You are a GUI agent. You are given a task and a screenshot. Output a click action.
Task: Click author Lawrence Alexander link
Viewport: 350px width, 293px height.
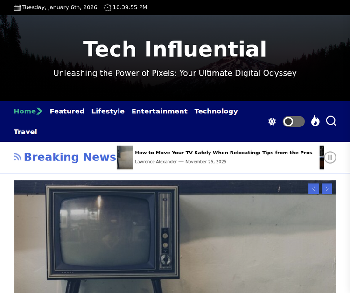(x=155, y=162)
